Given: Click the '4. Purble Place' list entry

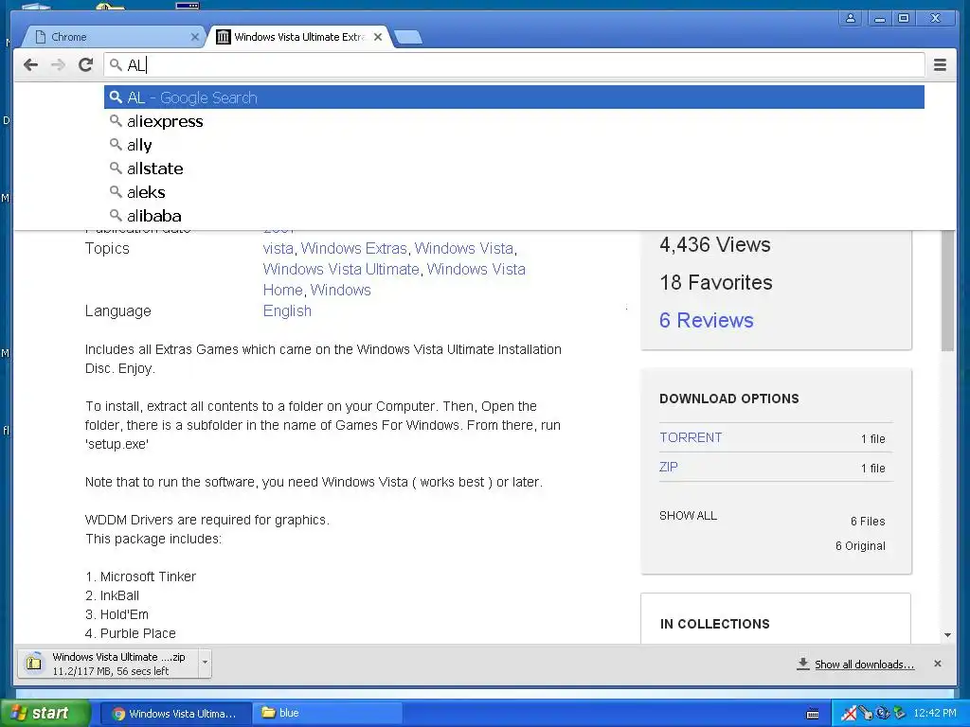Looking at the screenshot, I should (131, 633).
